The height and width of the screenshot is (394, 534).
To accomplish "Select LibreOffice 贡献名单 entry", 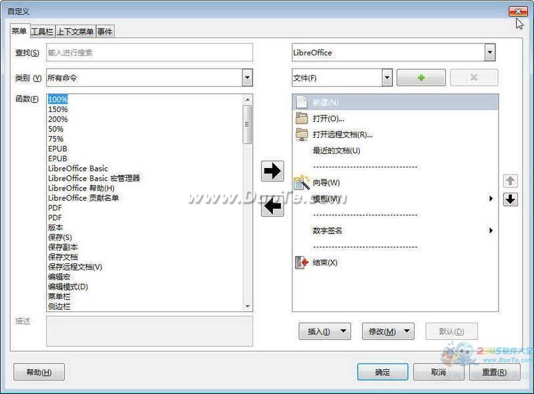I will (x=83, y=198).
